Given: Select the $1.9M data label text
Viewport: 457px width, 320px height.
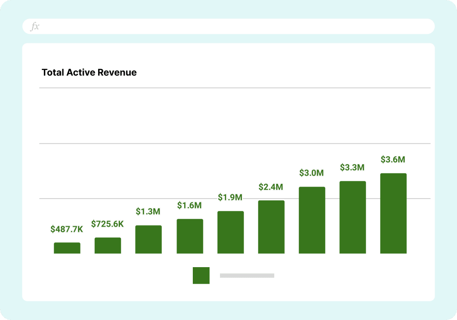Looking at the screenshot, I should (x=230, y=197).
